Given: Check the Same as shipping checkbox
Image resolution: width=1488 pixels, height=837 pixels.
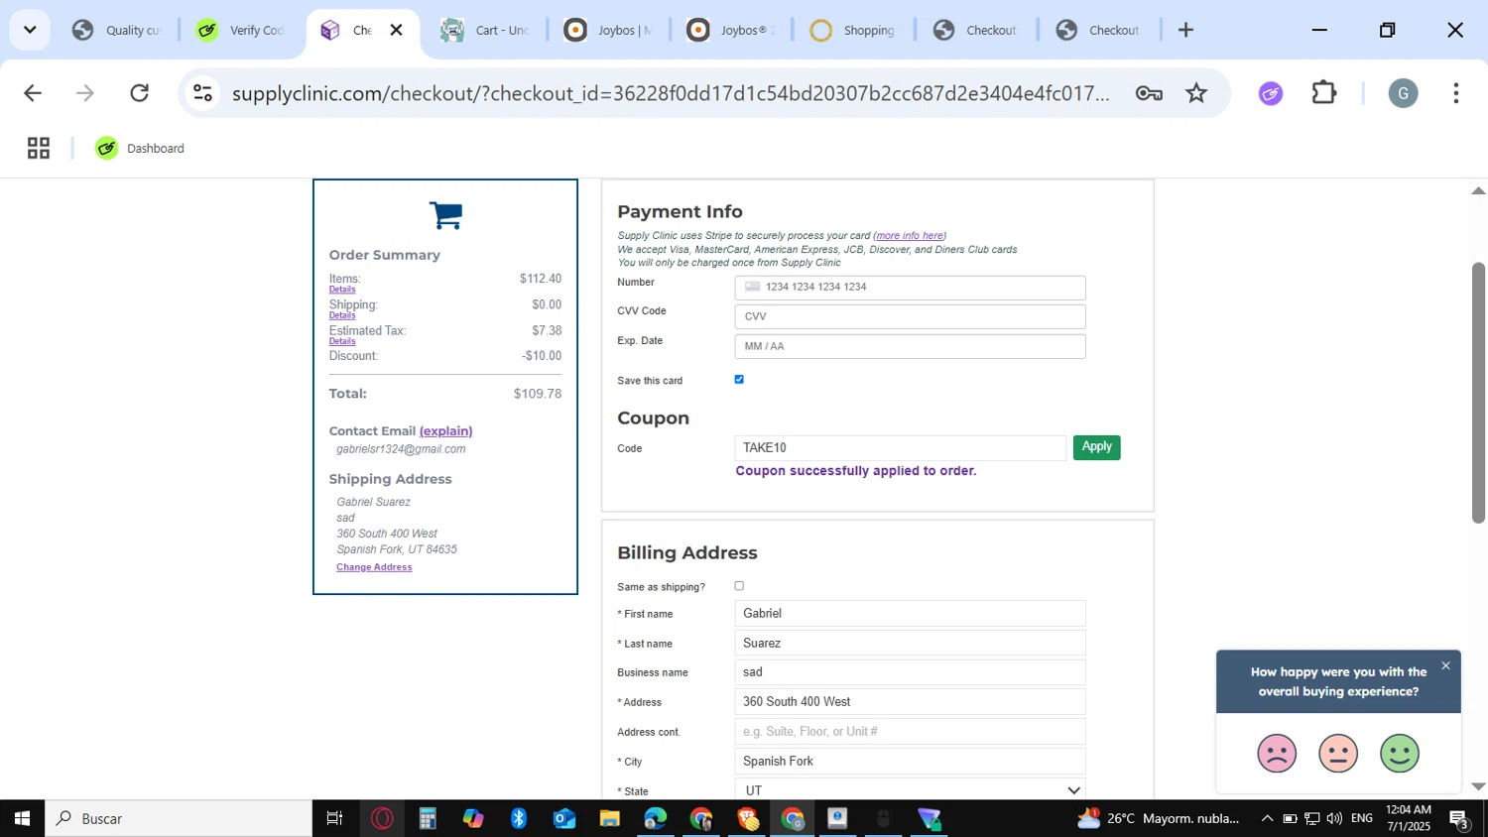Looking at the screenshot, I should (x=739, y=586).
